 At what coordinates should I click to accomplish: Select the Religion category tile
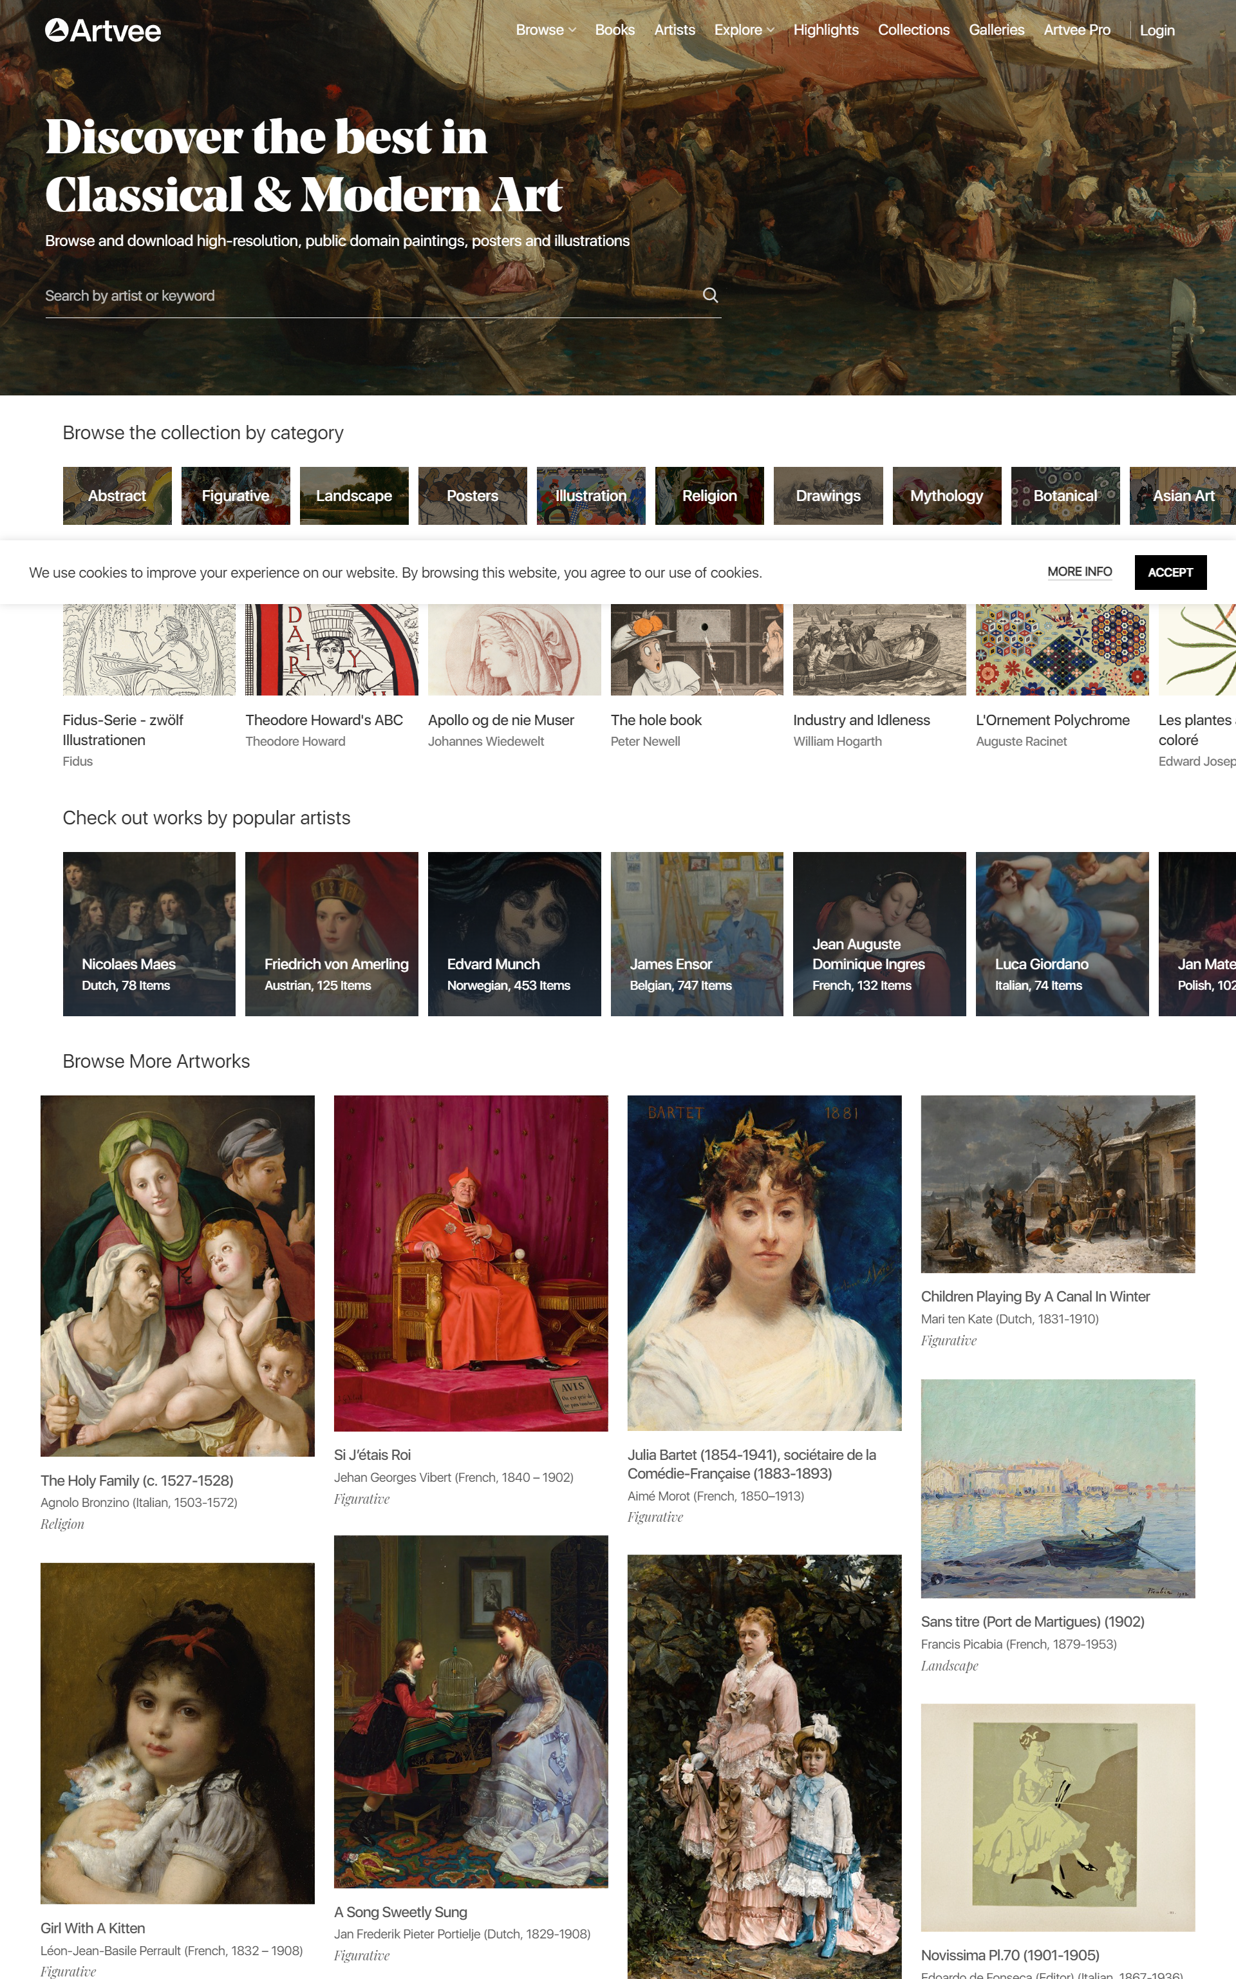[709, 496]
